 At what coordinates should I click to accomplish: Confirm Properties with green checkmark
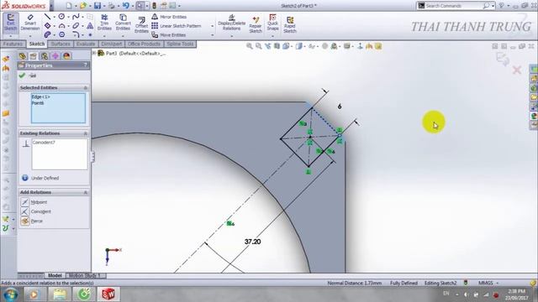[23, 75]
